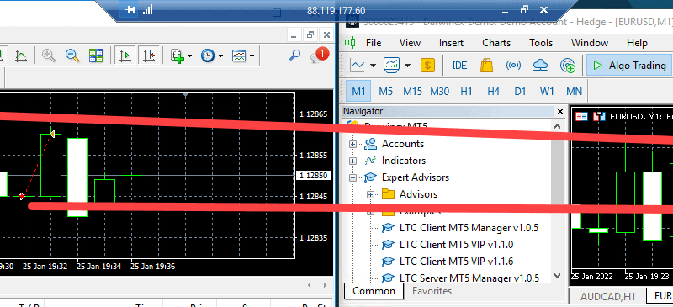The image size is (673, 307).
Task: Click the zoom in magnifier icon
Action: pyautogui.click(x=49, y=56)
